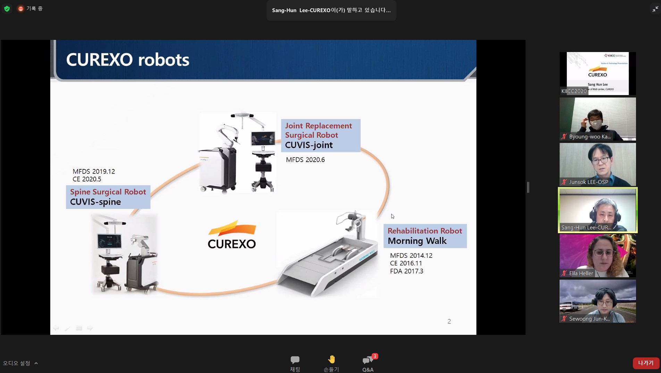Screen dimensions: 661x373
Task: Open the Q&A panel icon
Action: point(367,361)
